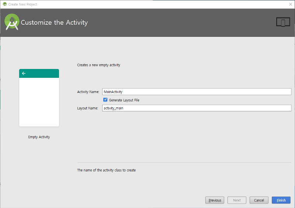Click the small Android icon in title bar

tap(5, 4)
